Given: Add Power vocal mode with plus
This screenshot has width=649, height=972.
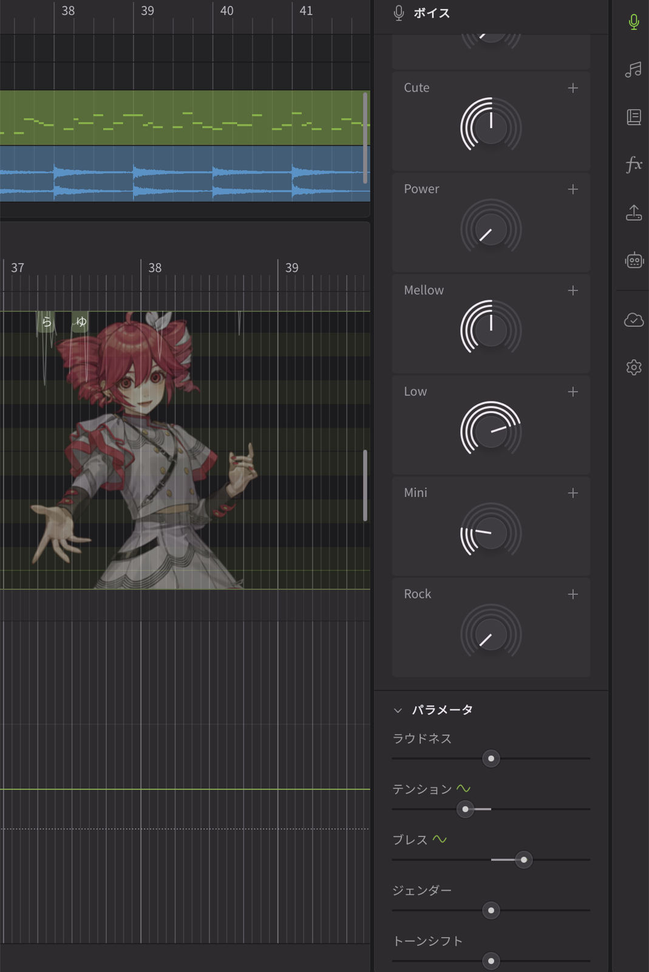Looking at the screenshot, I should pos(573,190).
